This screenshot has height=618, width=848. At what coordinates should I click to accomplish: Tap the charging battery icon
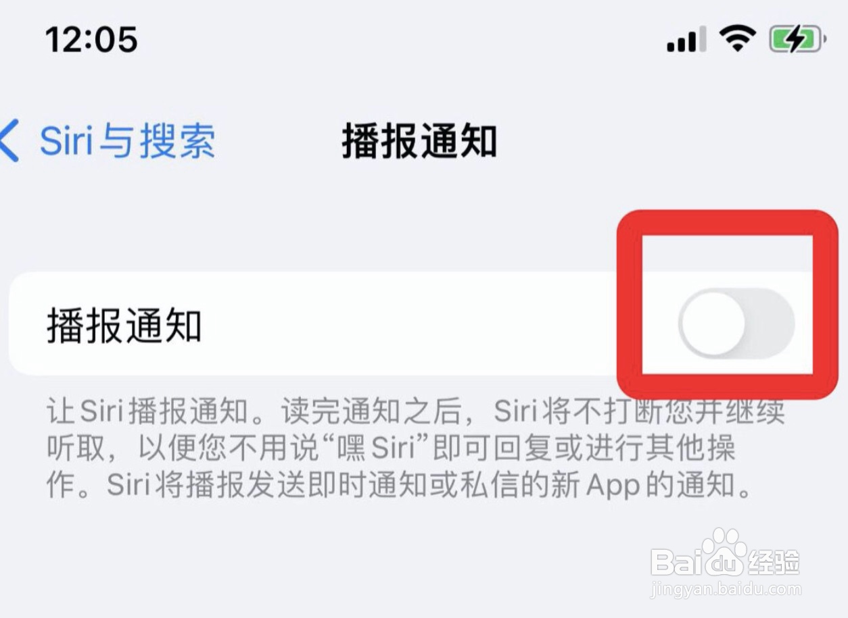(798, 39)
